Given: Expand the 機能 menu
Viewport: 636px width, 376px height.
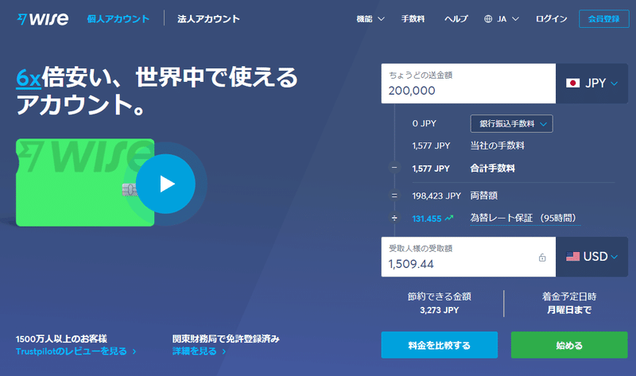Looking at the screenshot, I should click(370, 18).
